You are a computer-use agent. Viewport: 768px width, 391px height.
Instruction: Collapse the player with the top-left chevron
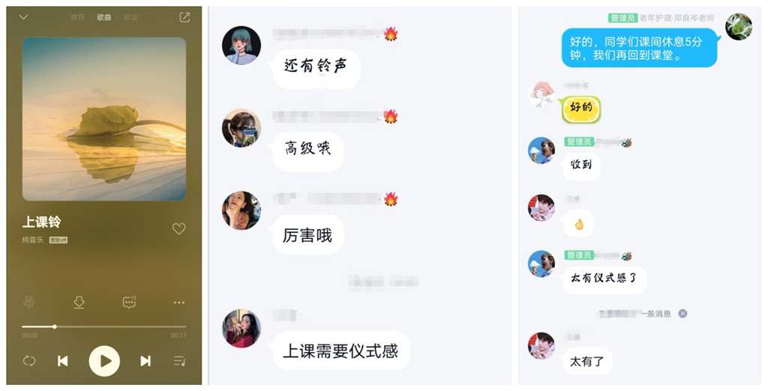(x=23, y=17)
